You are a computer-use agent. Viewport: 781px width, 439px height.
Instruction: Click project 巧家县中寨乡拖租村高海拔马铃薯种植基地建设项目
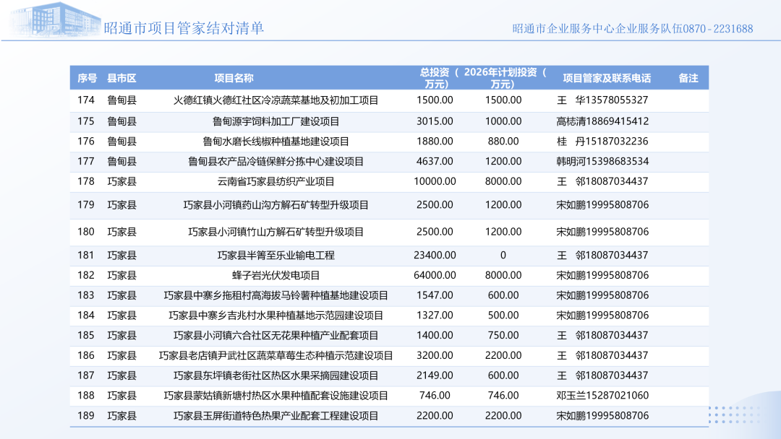[x=276, y=296]
